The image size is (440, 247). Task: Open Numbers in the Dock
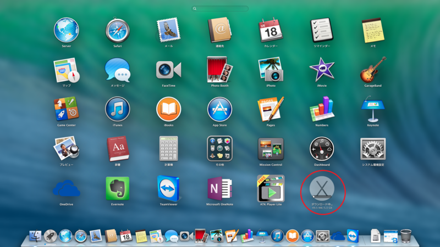[247, 236]
